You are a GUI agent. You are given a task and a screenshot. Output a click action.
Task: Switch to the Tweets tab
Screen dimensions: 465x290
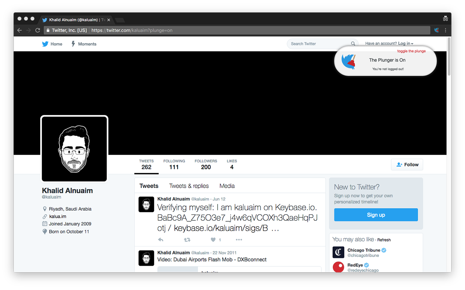tap(149, 186)
